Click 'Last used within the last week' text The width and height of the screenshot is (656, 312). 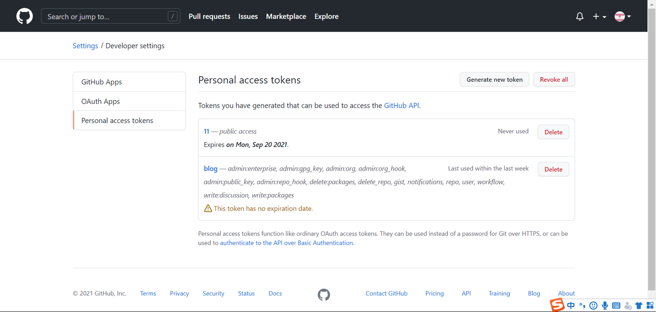tap(488, 169)
